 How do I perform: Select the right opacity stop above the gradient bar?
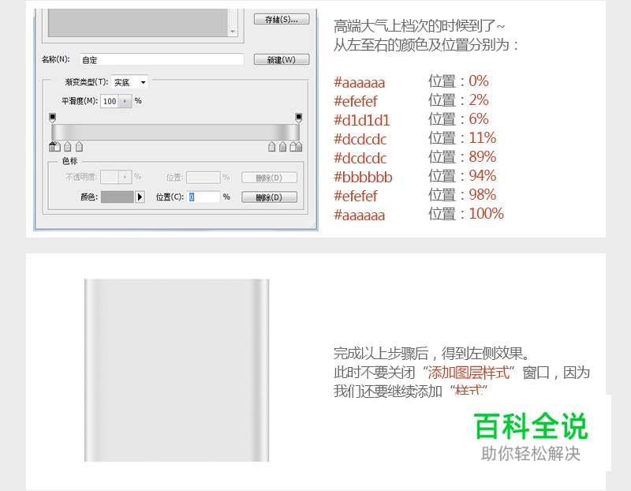(298, 116)
